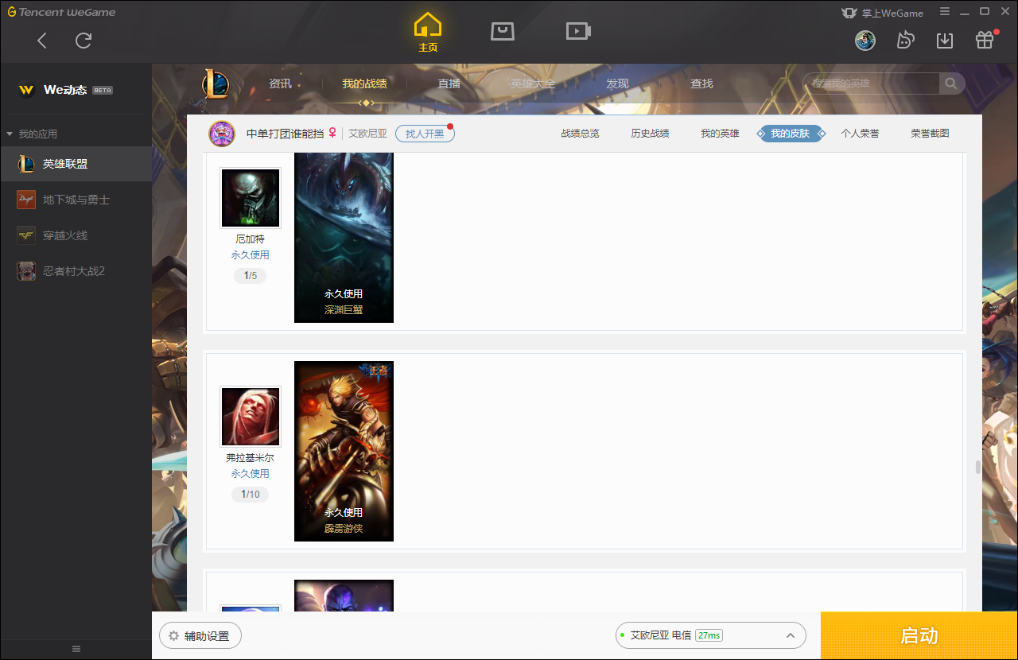Select 英雄联盟 in the sidebar
The height and width of the screenshot is (660, 1018).
pos(76,164)
